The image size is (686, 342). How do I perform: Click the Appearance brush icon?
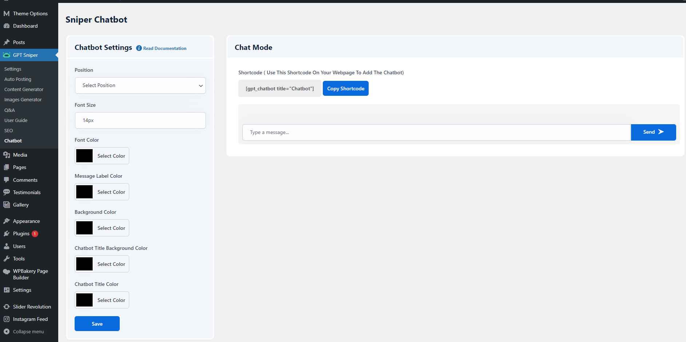(7, 221)
